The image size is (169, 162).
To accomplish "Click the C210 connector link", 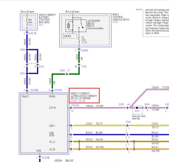I will 42,66.
